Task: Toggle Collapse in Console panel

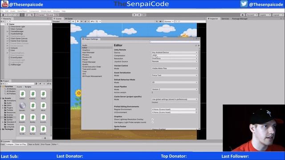Action: (x=10, y=144)
